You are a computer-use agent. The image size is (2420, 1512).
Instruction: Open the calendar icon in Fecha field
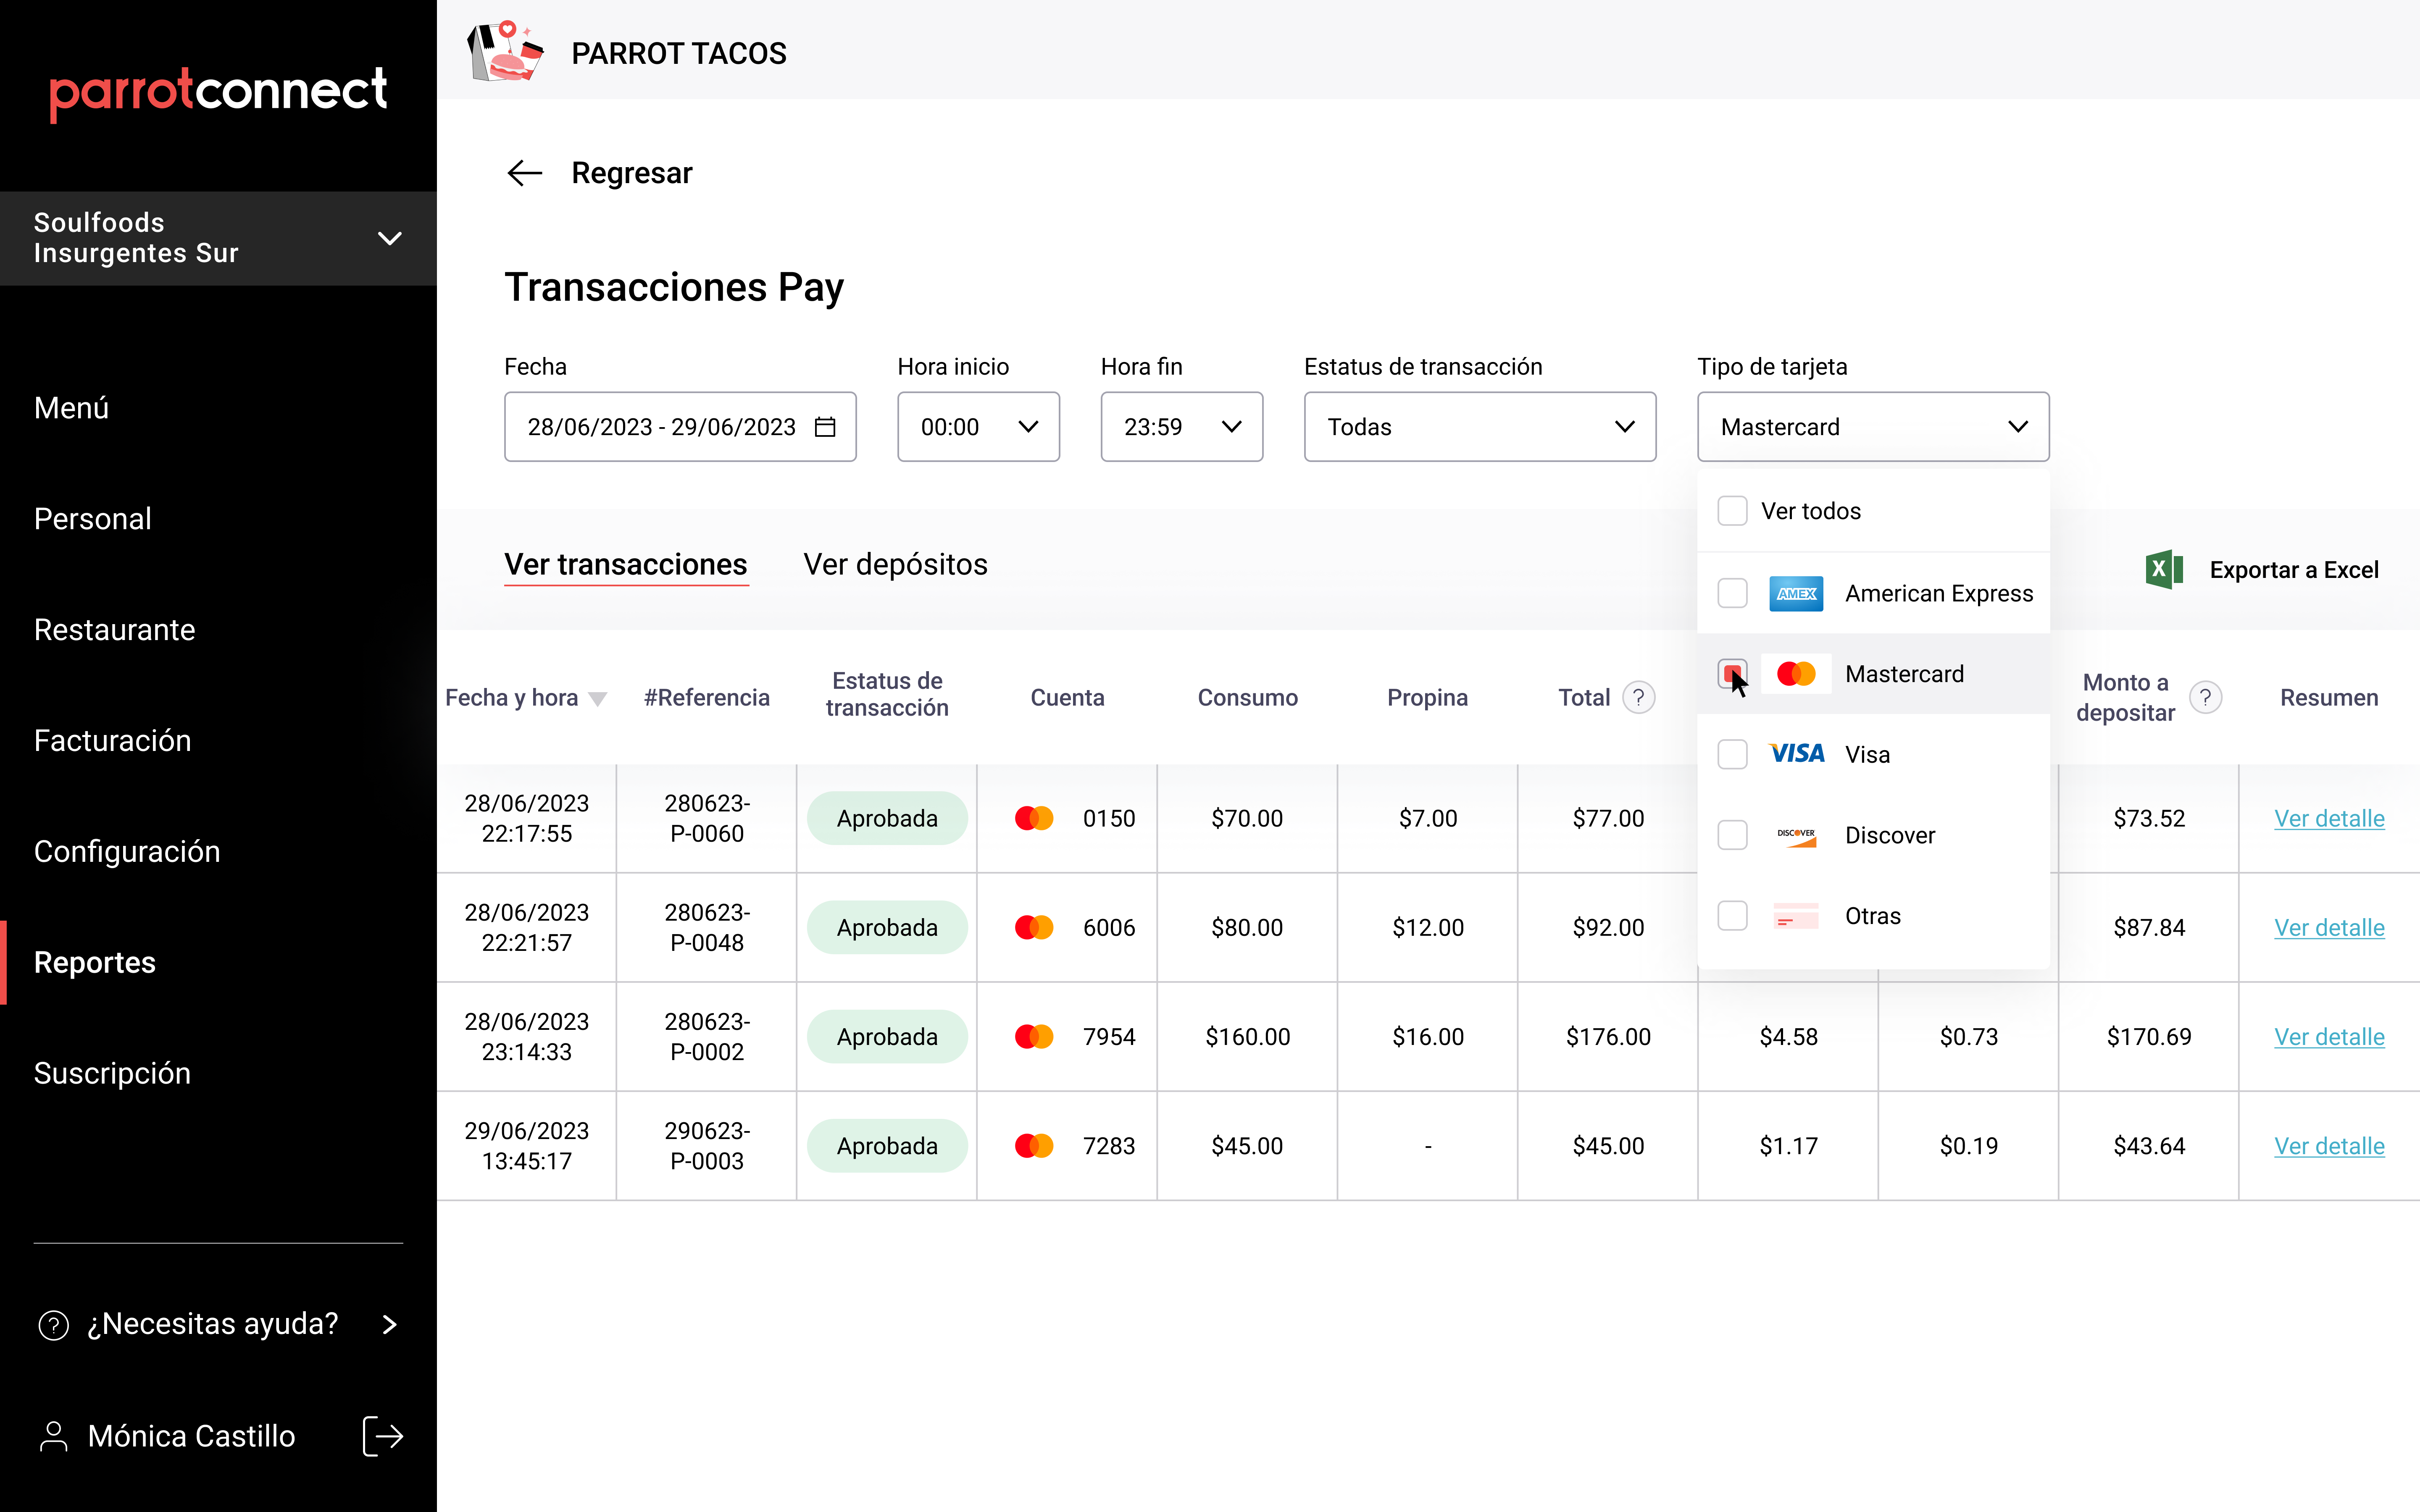[x=825, y=427]
